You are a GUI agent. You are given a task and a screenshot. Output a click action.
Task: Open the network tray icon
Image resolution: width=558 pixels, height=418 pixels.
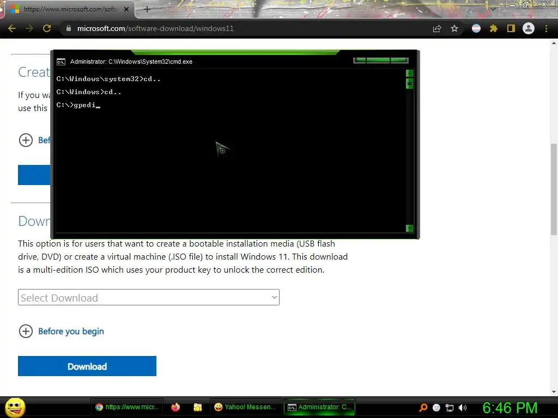click(450, 408)
